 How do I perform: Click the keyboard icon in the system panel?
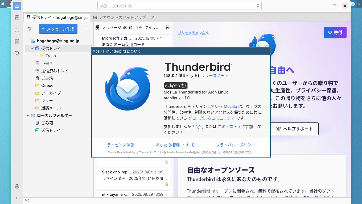352,4
